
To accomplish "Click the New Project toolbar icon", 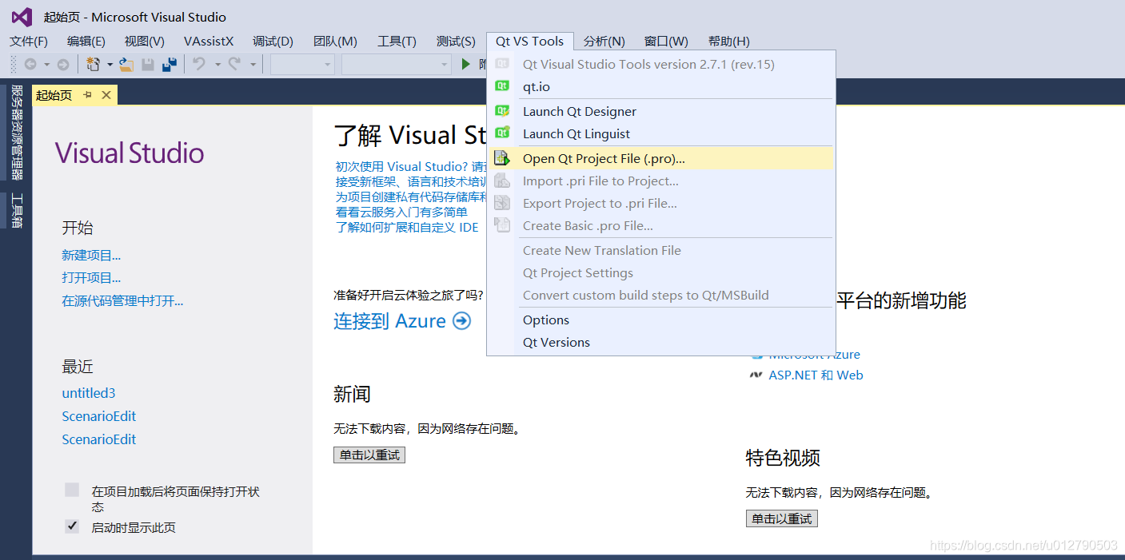I will pyautogui.click(x=94, y=65).
